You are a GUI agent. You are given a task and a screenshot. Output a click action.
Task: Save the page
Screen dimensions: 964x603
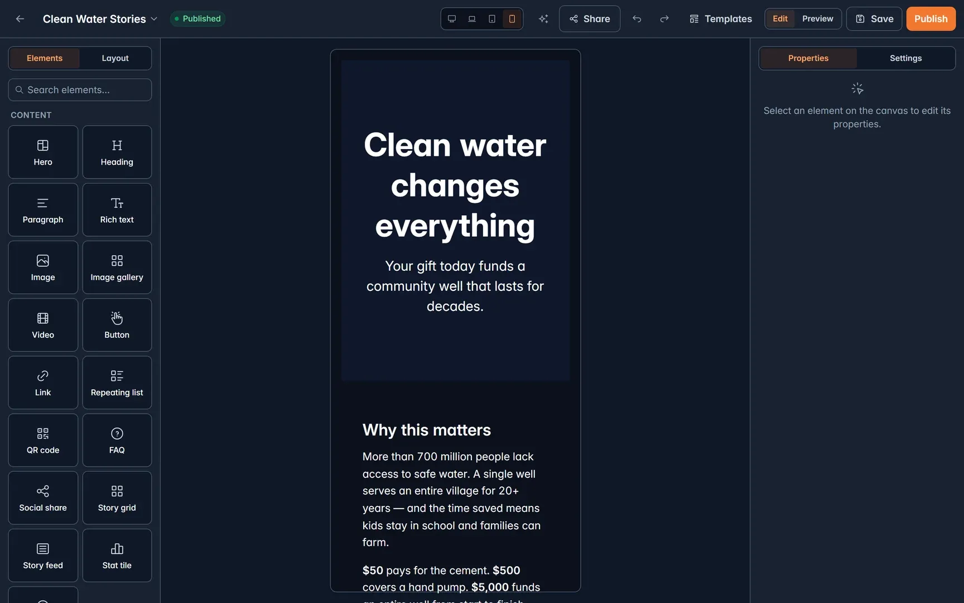(874, 19)
